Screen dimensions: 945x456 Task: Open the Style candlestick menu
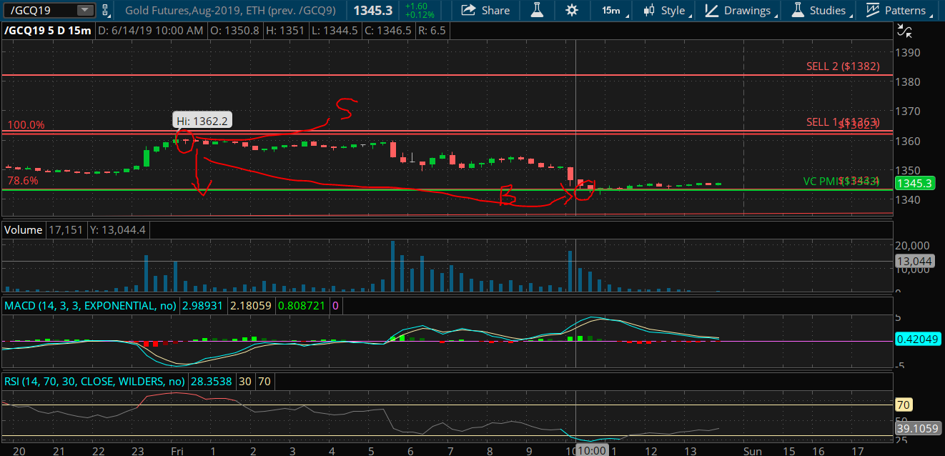pos(665,11)
